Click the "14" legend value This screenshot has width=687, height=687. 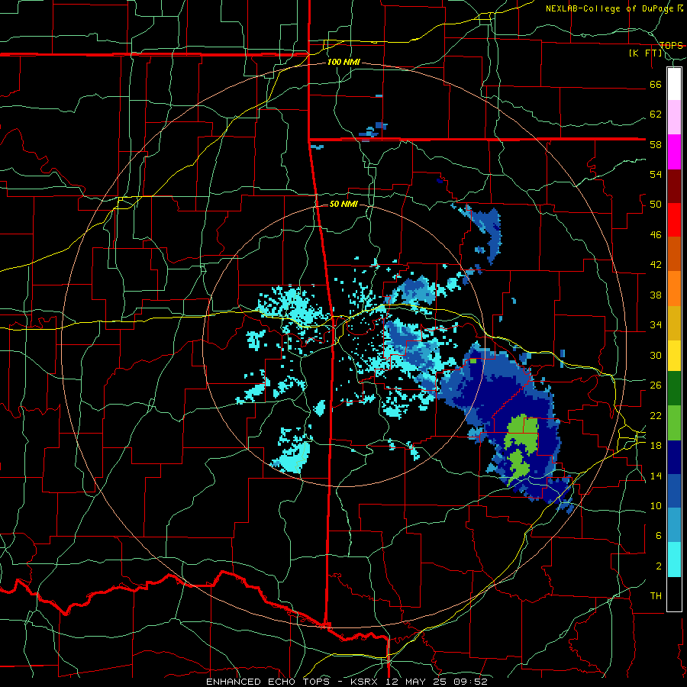[x=656, y=476]
